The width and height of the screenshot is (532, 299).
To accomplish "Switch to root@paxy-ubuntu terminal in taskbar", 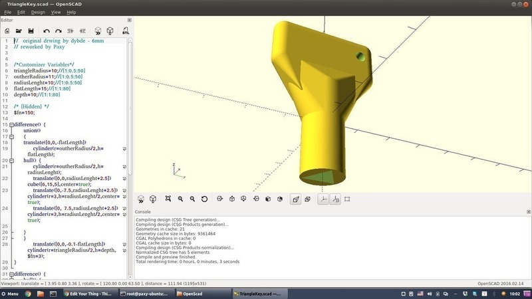I will tap(144, 293).
